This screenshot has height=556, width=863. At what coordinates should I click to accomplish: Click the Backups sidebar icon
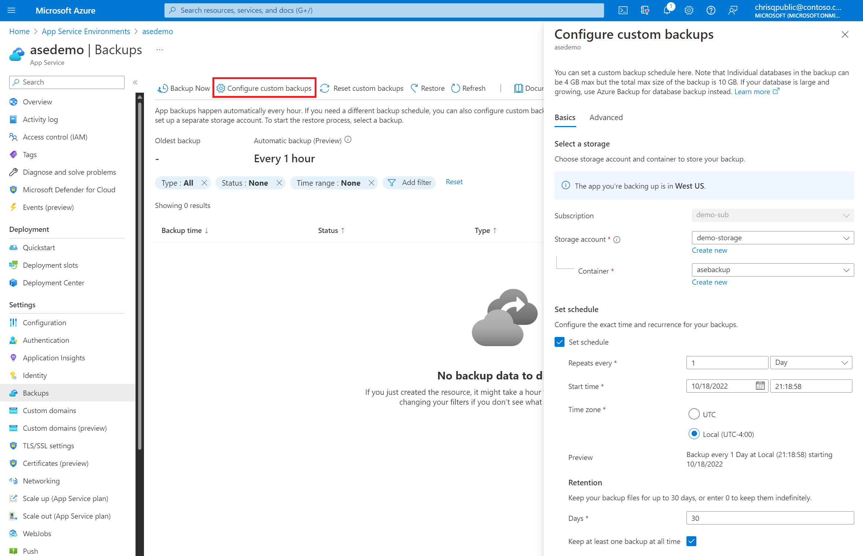tap(14, 393)
